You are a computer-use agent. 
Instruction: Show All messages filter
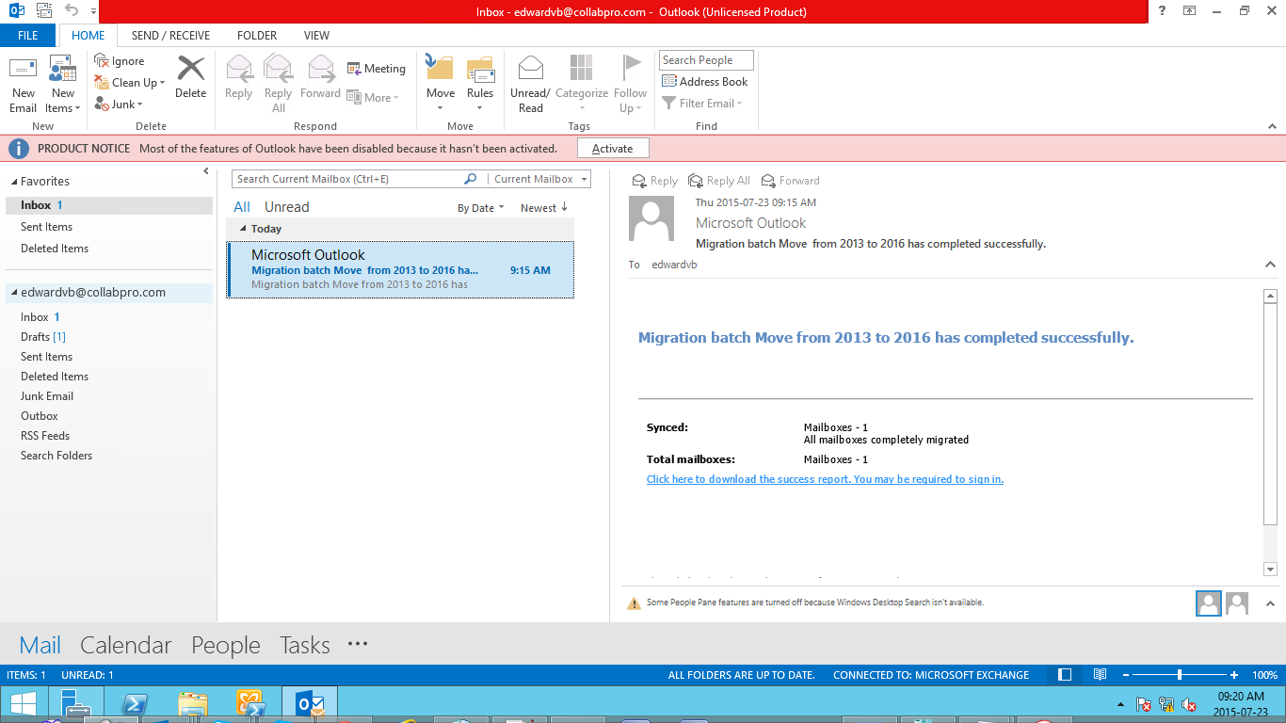coord(242,207)
